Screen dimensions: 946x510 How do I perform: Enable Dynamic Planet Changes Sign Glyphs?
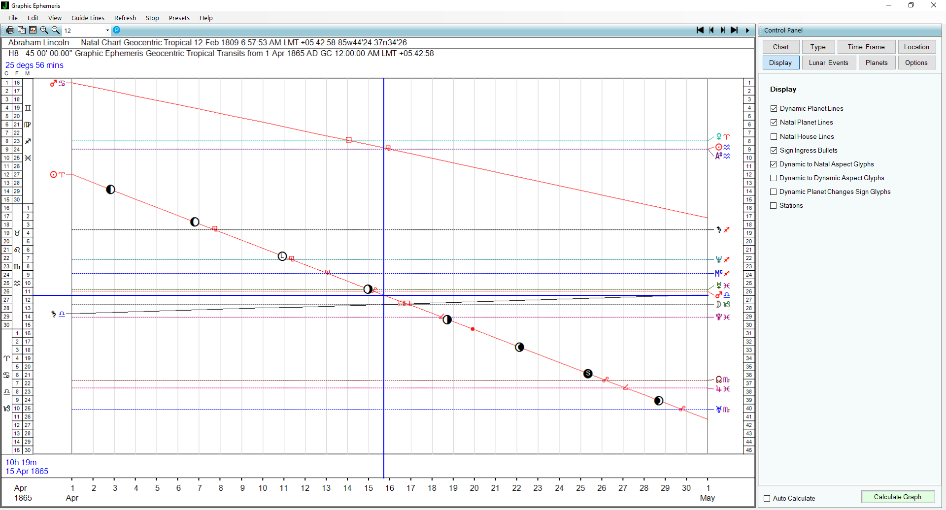tap(774, 191)
